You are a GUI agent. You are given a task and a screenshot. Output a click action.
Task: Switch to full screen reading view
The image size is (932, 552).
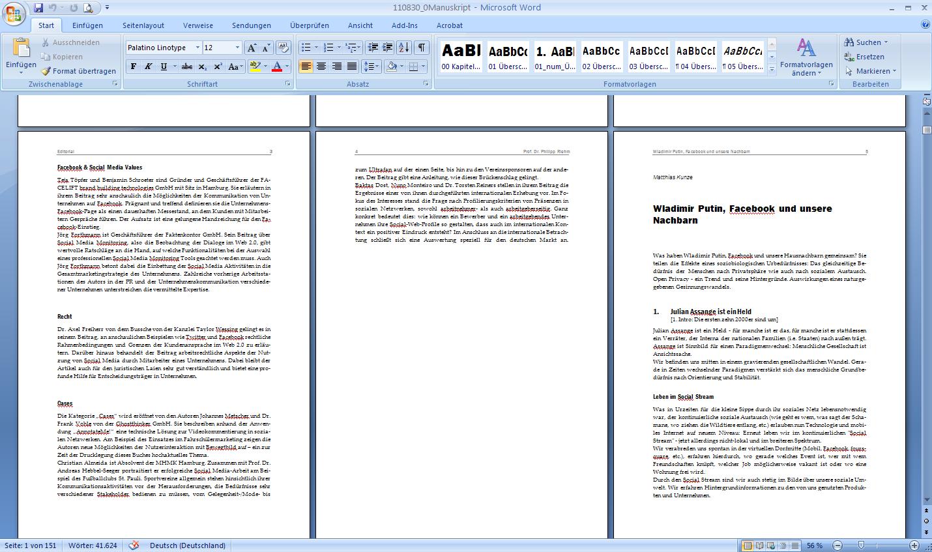(x=759, y=545)
